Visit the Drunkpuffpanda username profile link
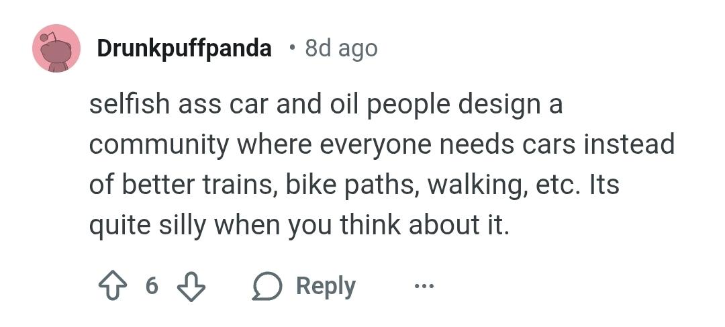Viewport: 725px width, 327px height. 184,48
